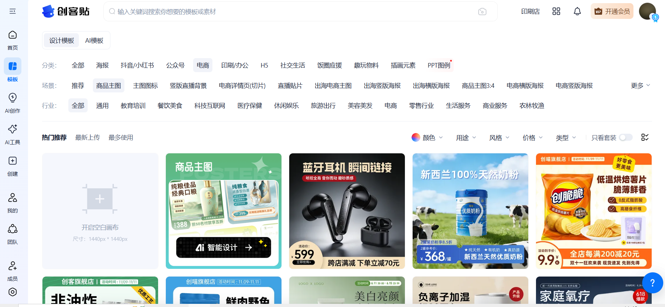This screenshot has height=307, width=665.
Task: Open the apps grid icon in header
Action: click(x=556, y=12)
